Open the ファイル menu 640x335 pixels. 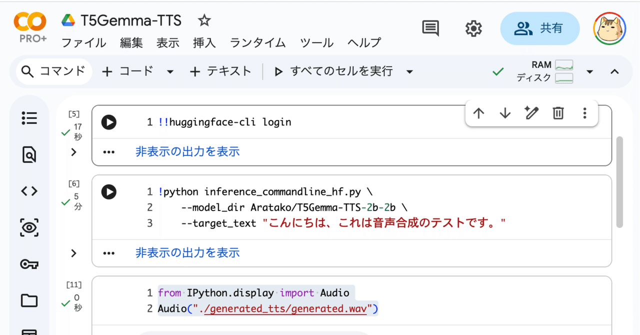(x=83, y=43)
